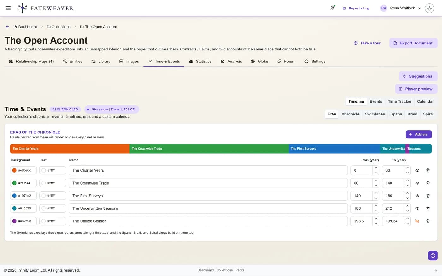Hide The First Surveys era
Image resolution: width=442 pixels, height=276 pixels.
pyautogui.click(x=417, y=196)
